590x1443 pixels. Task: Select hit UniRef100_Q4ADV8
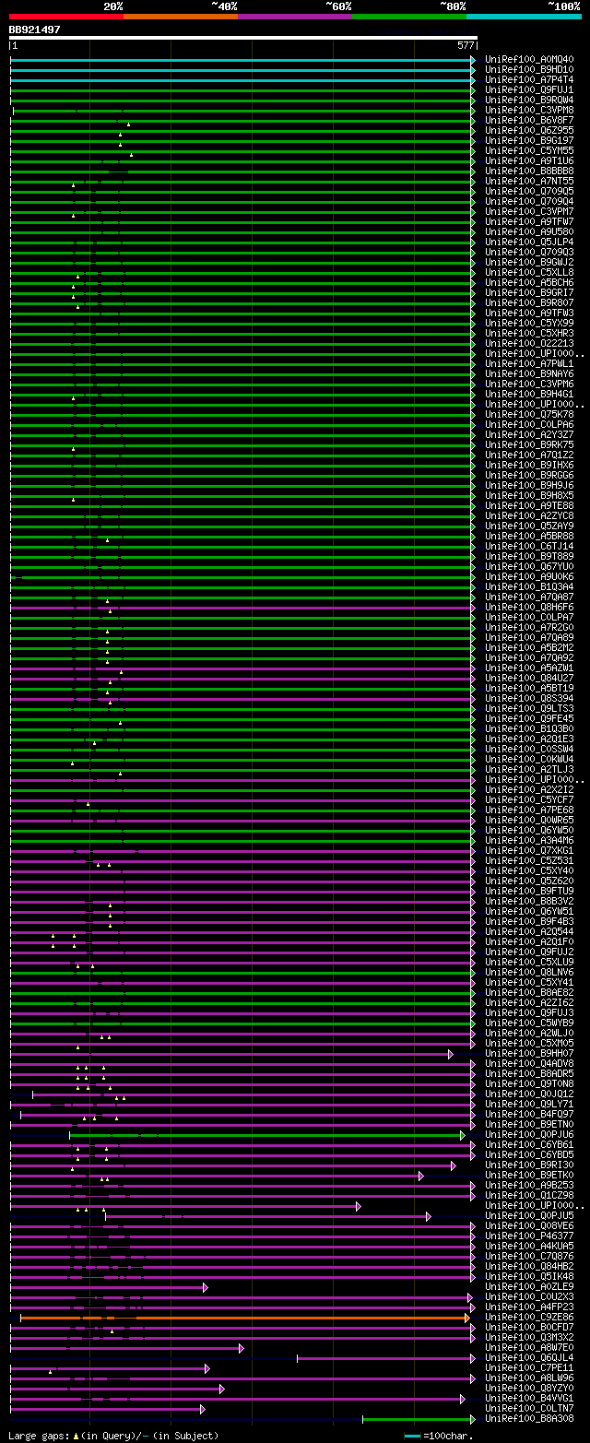tap(529, 1064)
